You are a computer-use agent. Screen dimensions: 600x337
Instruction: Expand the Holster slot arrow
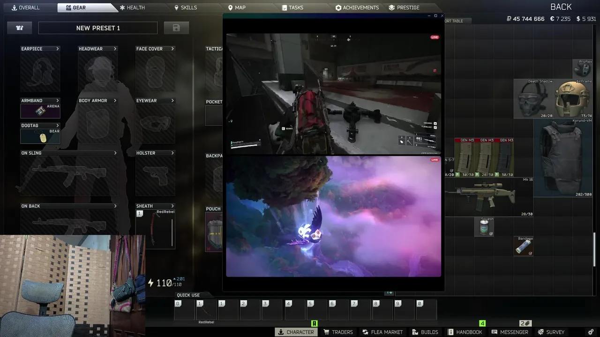pos(172,153)
